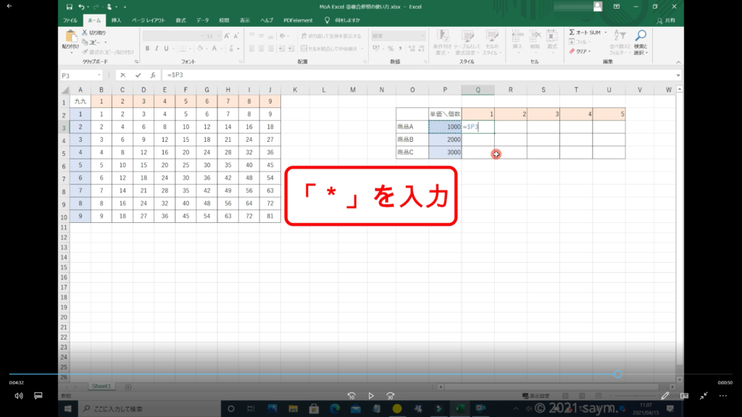Switch to the 挿入 (Insert) ribbon tab
The image size is (742, 417).
click(116, 20)
